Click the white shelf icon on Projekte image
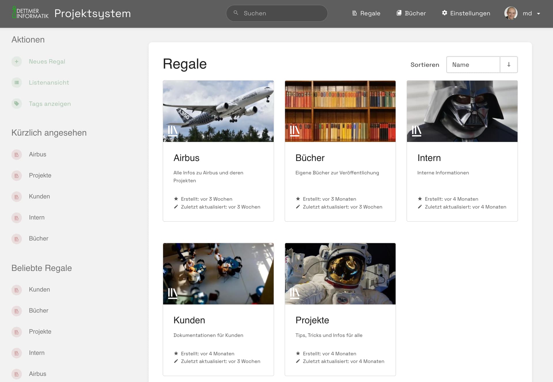The image size is (553, 382). pyautogui.click(x=294, y=293)
